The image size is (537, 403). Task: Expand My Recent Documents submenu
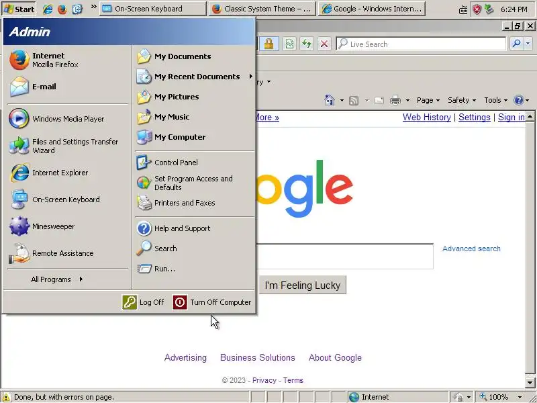(195, 77)
